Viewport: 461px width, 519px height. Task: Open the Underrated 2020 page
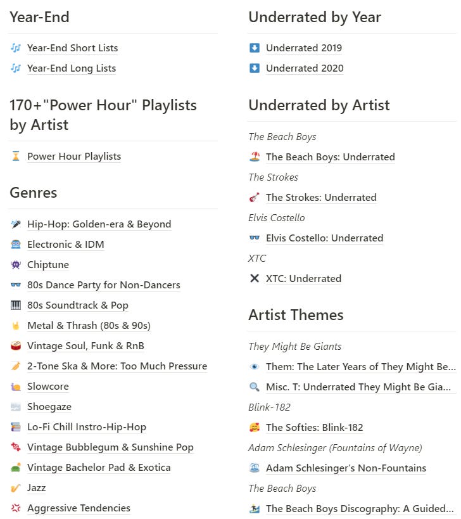pyautogui.click(x=305, y=68)
